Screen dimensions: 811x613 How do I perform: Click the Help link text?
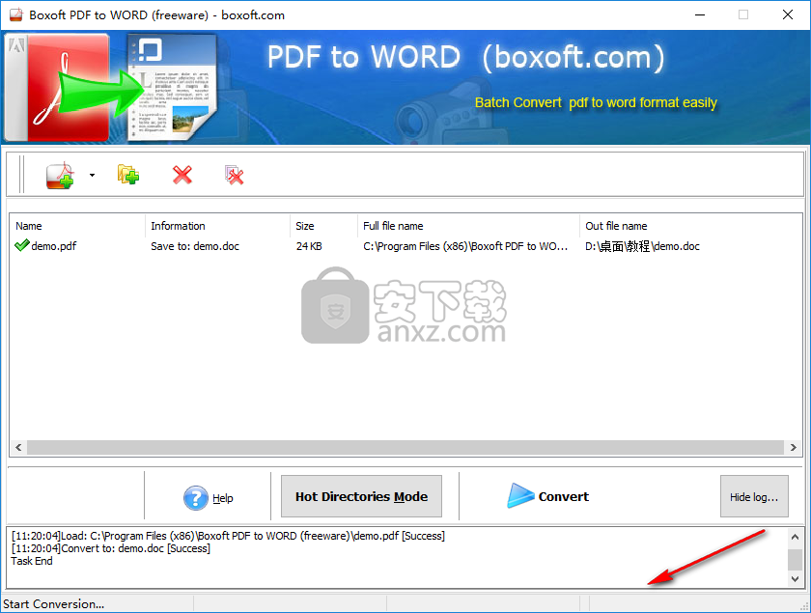tap(223, 498)
